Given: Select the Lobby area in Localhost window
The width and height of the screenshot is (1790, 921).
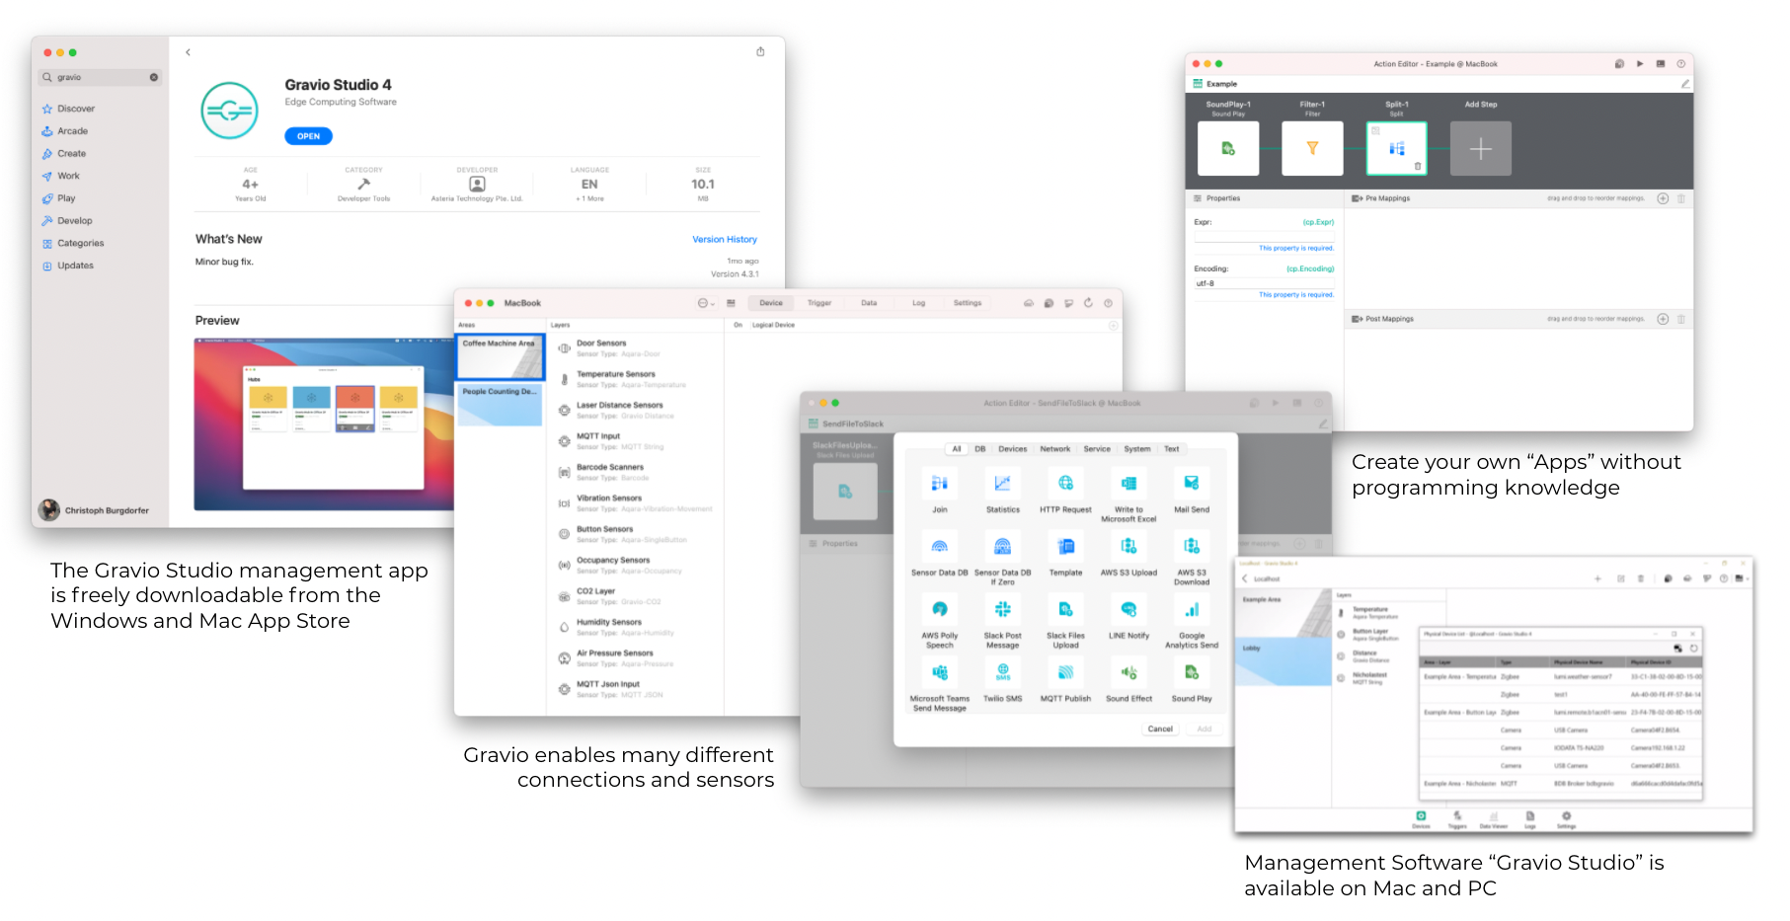Looking at the screenshot, I should point(1284,661).
